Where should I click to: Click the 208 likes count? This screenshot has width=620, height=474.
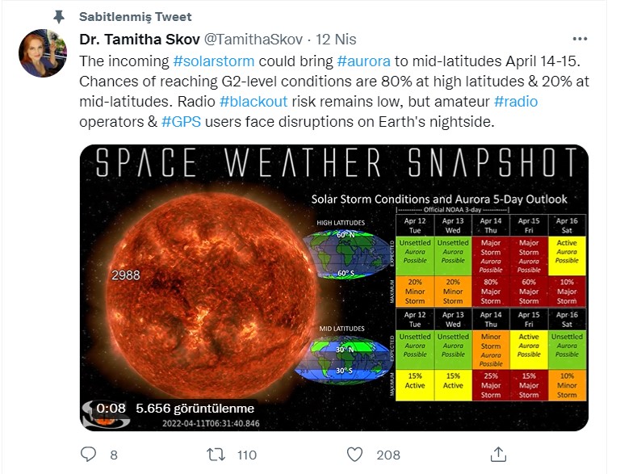(x=388, y=455)
